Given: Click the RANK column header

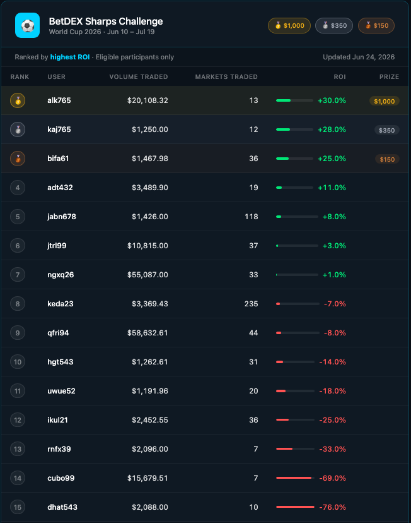Looking at the screenshot, I should (x=20, y=76).
